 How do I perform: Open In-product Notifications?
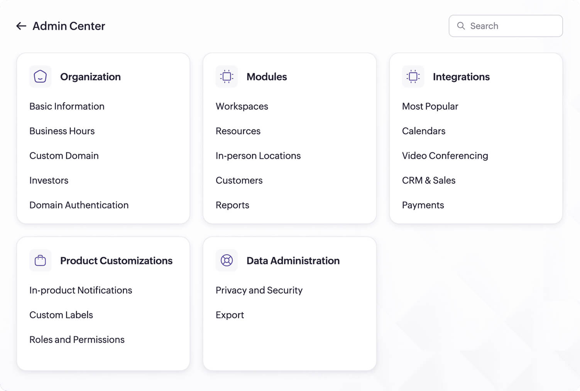[81, 290]
